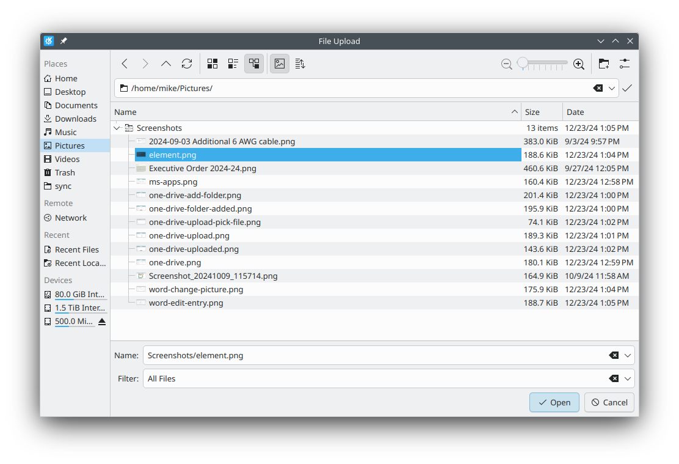Open Trash in Places sidebar
Viewport: 679px width, 464px height.
[x=75, y=172]
